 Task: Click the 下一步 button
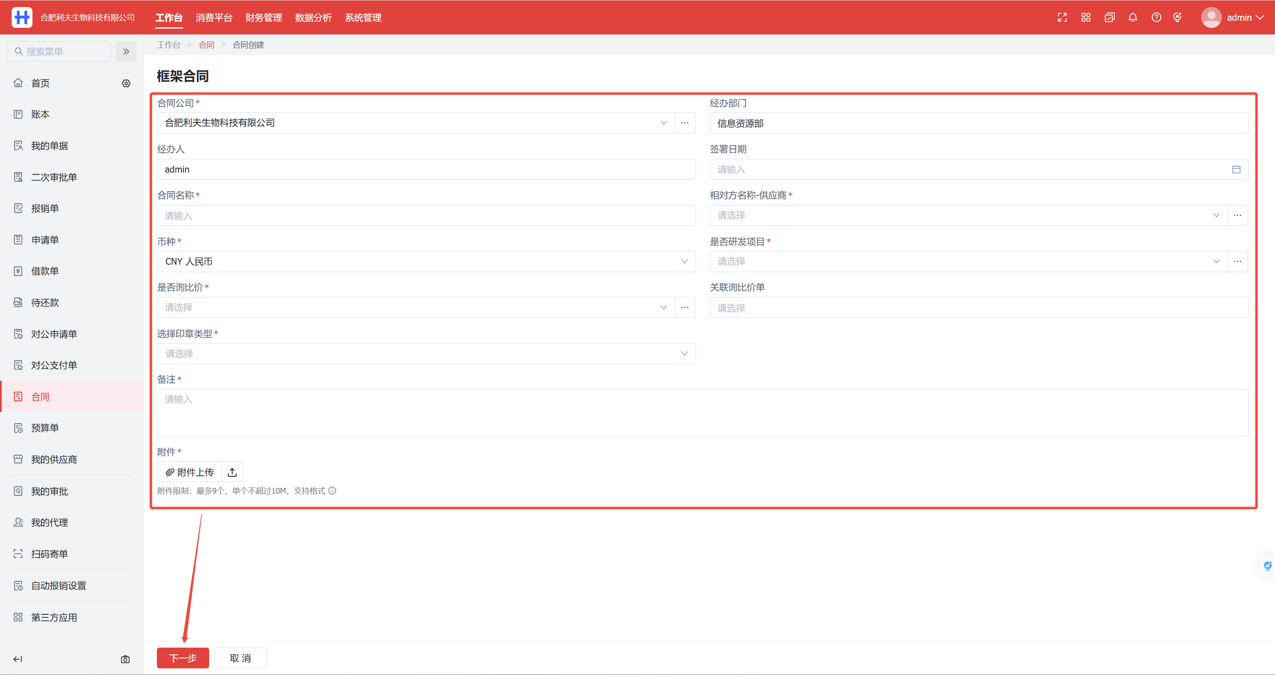click(183, 658)
